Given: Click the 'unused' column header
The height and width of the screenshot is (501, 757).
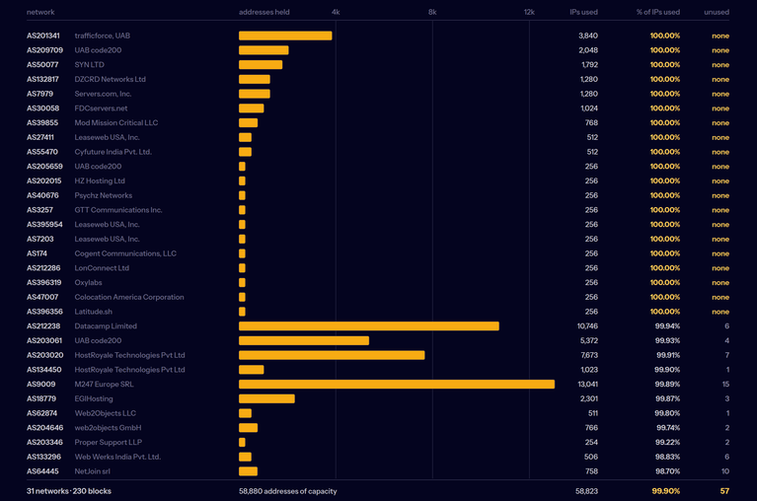Looking at the screenshot, I should click(717, 12).
